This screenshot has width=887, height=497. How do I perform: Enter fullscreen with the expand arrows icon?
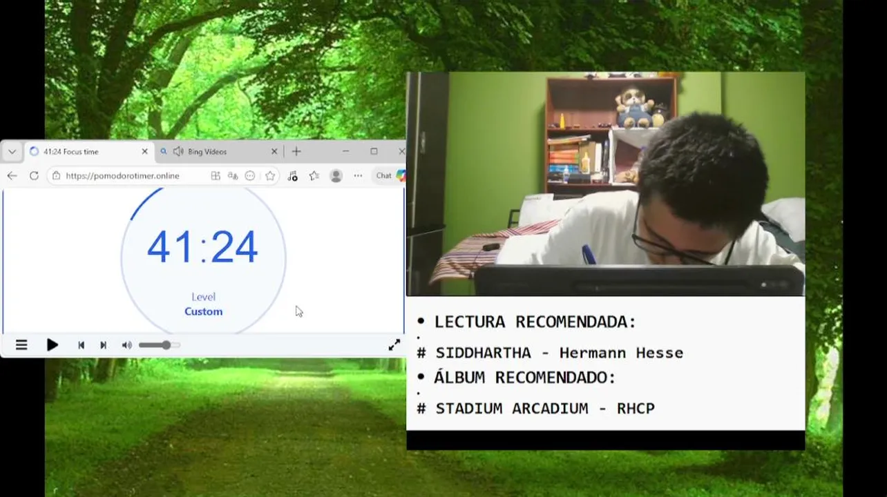394,345
